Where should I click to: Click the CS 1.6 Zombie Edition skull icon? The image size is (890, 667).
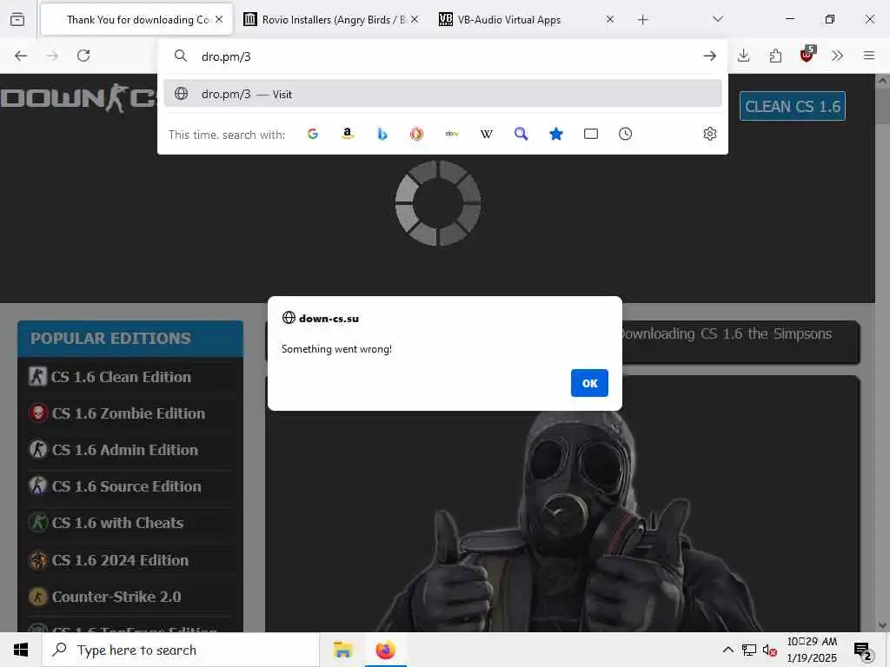(x=38, y=413)
